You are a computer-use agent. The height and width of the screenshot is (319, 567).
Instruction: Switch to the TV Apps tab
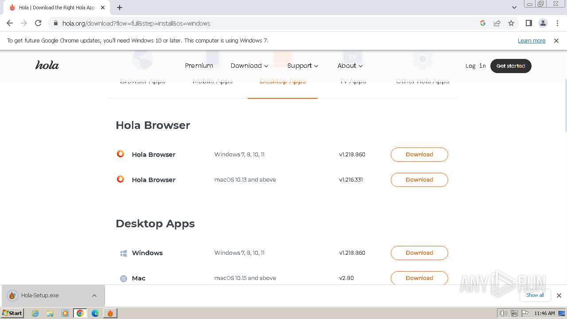[353, 81]
